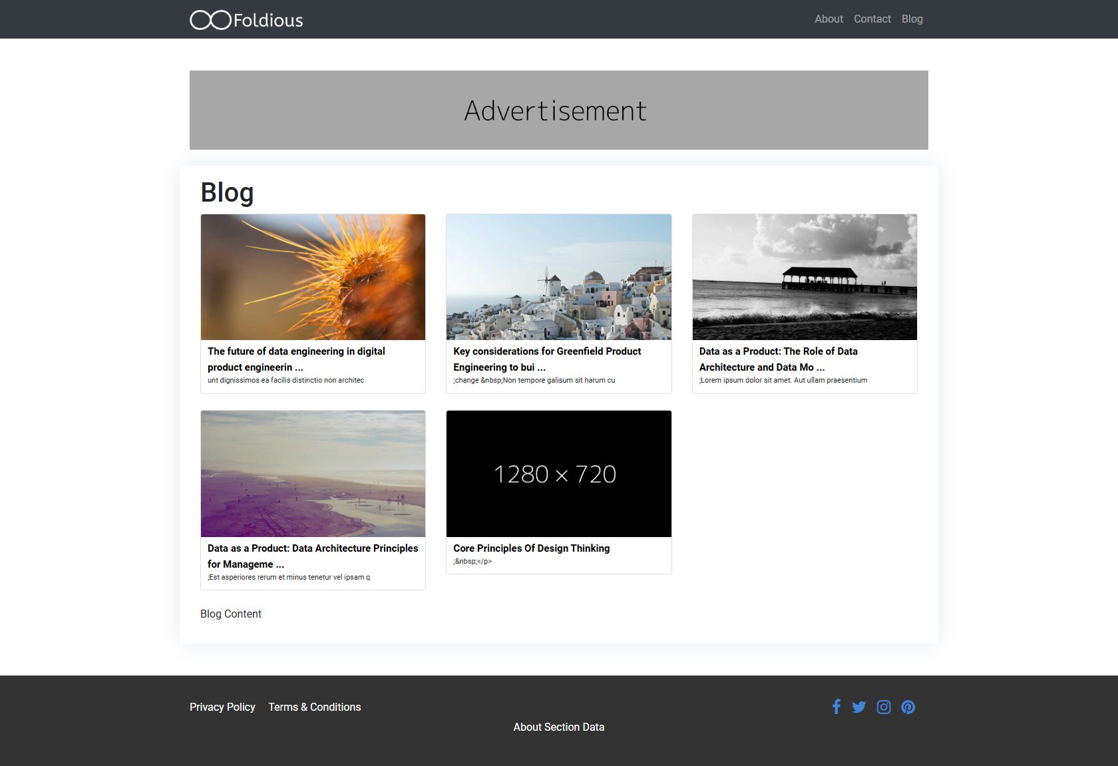1118x766 pixels.
Task: Open the orange cactus post thumbnail
Action: tap(313, 277)
